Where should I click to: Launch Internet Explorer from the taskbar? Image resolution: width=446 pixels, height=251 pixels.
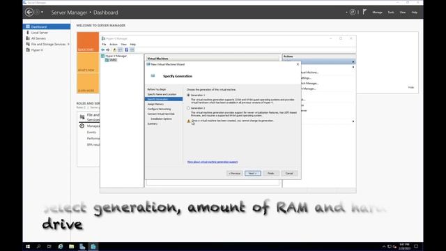tap(61, 246)
